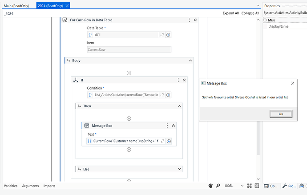This screenshot has height=195, width=307.
Task: Collapse the Body section
Action: 190,61
